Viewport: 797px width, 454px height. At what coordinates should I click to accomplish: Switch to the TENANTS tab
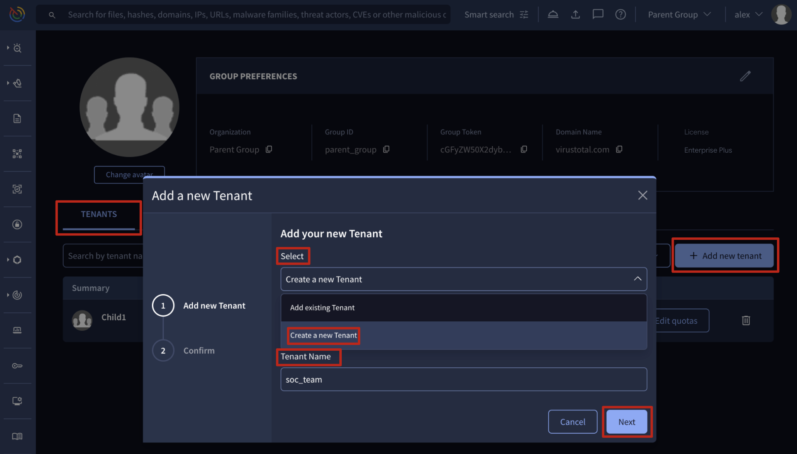click(99, 214)
